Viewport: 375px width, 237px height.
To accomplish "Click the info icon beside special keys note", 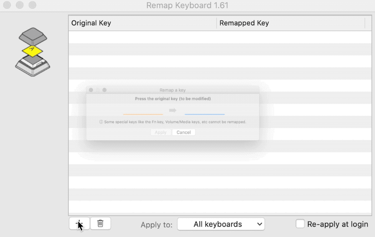I will 101,122.
